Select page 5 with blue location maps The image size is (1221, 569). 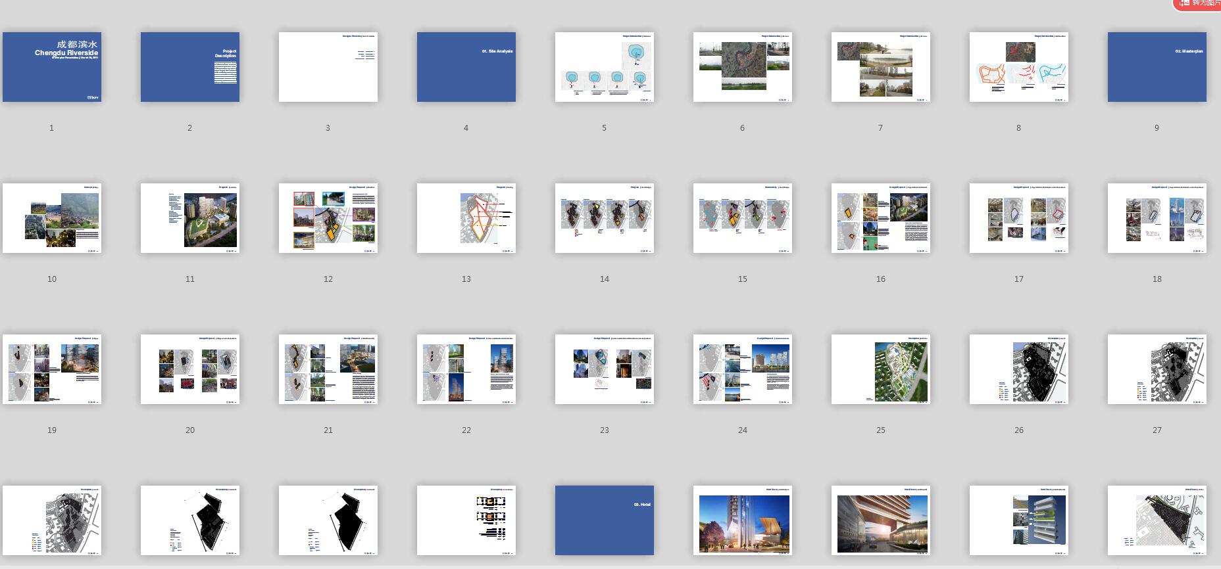click(605, 67)
